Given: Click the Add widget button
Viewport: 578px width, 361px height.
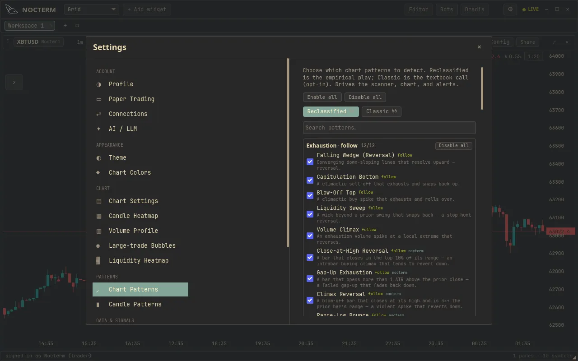Looking at the screenshot, I should 147,9.
